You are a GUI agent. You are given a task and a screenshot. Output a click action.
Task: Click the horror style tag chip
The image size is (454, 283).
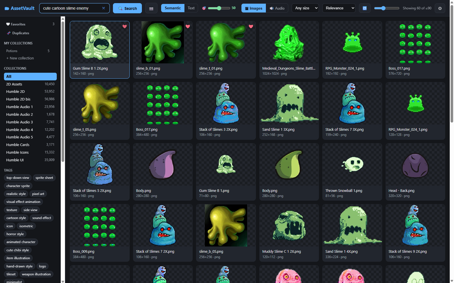[15, 234]
